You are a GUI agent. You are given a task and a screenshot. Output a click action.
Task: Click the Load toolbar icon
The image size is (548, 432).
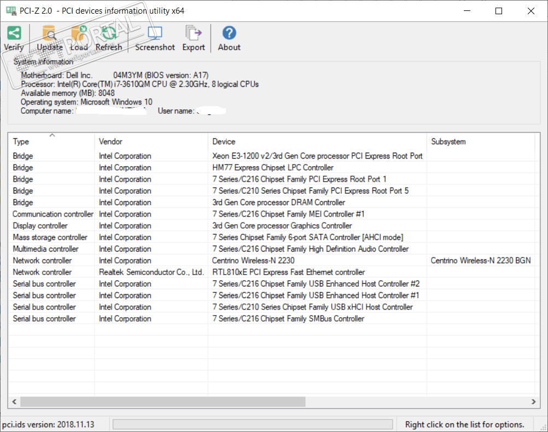79,33
